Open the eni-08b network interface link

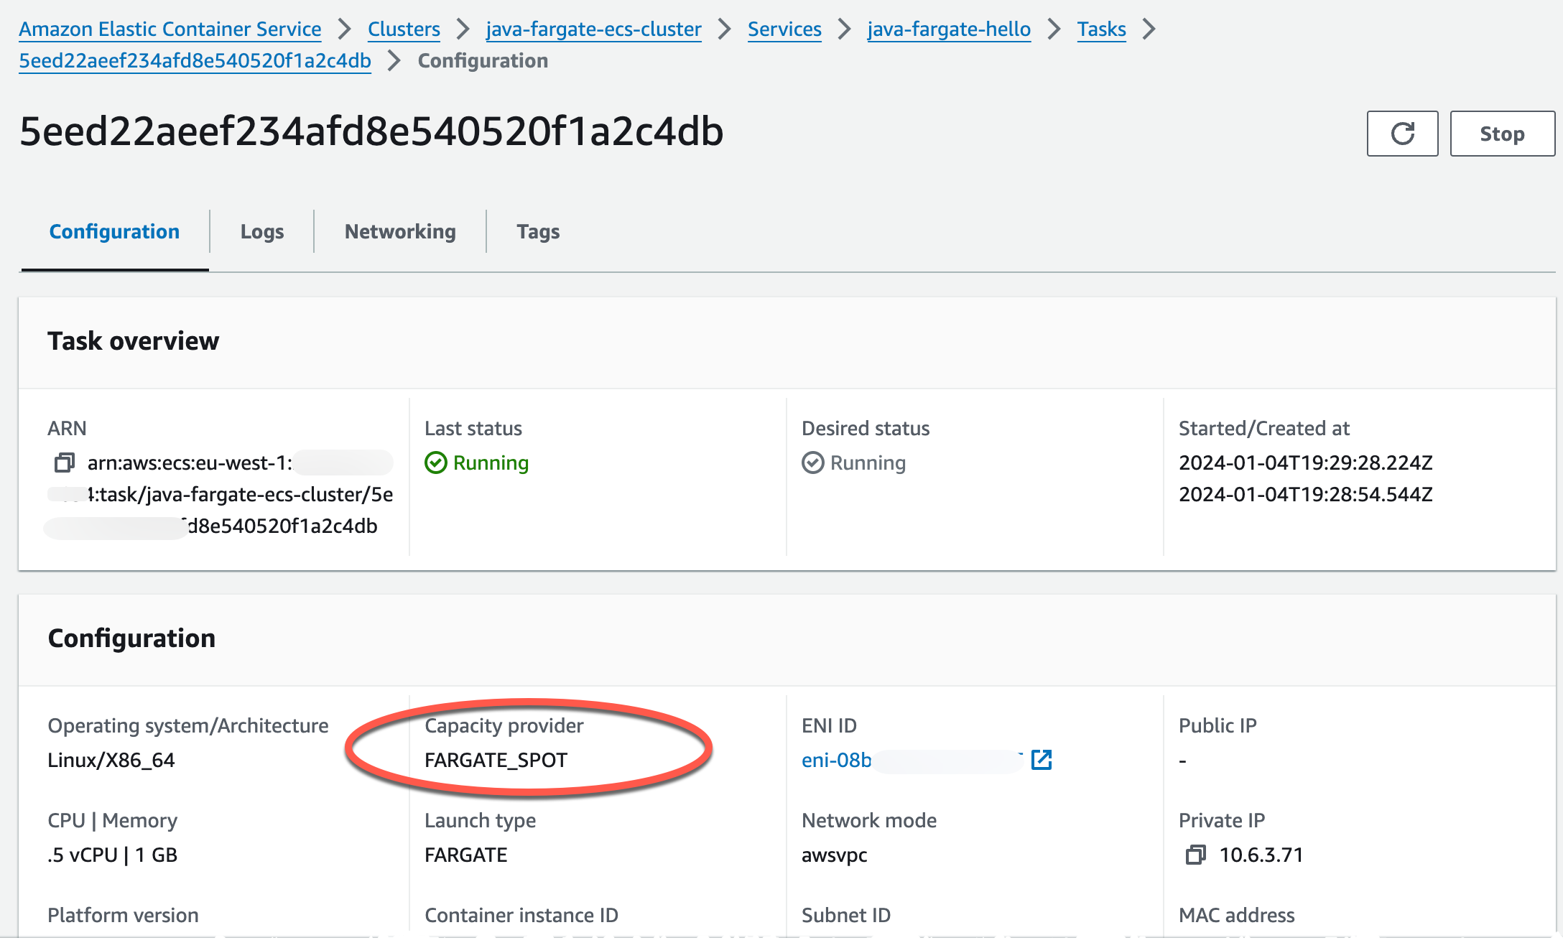(837, 760)
